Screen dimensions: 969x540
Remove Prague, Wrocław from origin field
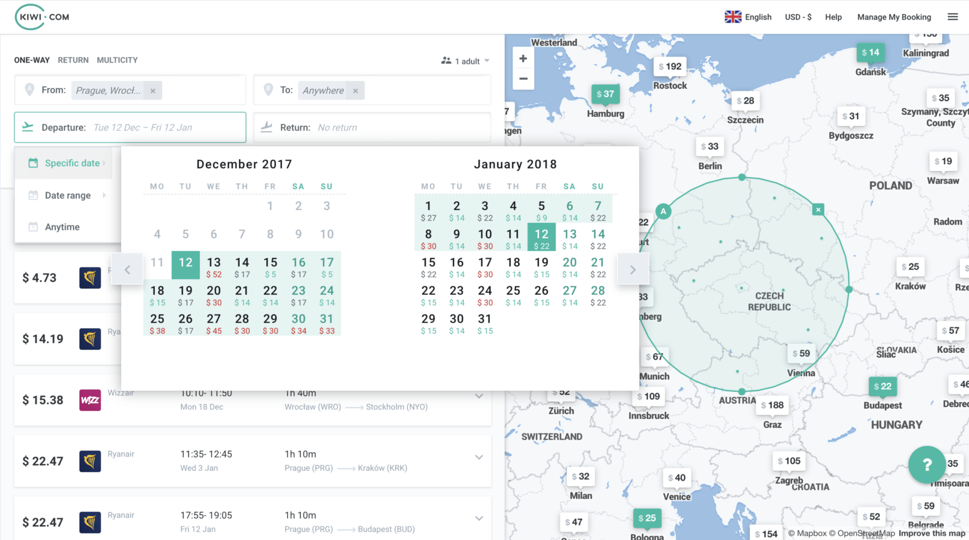point(153,91)
